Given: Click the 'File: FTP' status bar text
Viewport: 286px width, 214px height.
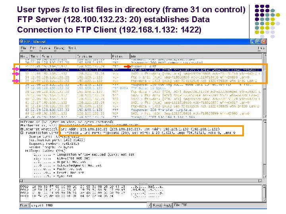Looking at the screenshot, I should (180, 205).
